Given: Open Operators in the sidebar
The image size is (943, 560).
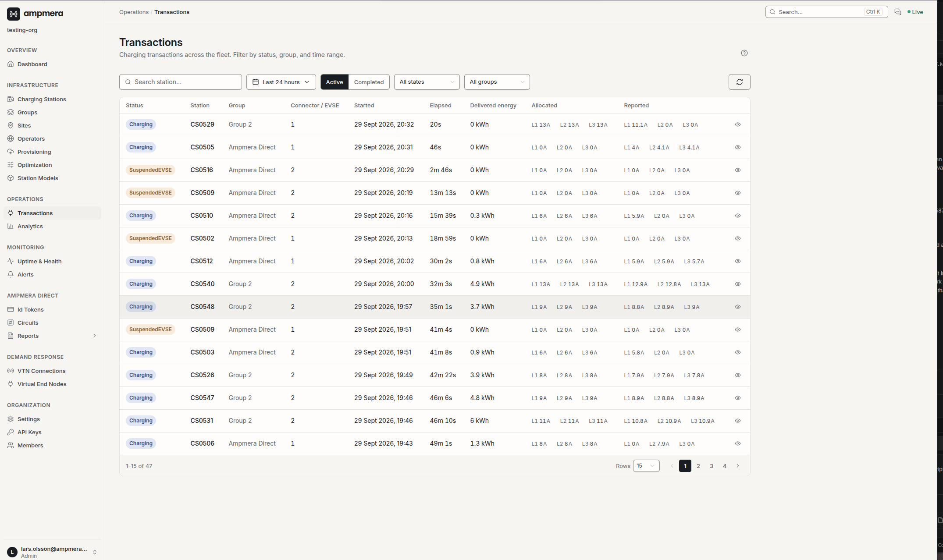Looking at the screenshot, I should pos(52,138).
